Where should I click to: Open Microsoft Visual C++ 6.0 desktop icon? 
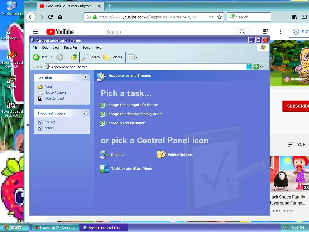coord(11,60)
